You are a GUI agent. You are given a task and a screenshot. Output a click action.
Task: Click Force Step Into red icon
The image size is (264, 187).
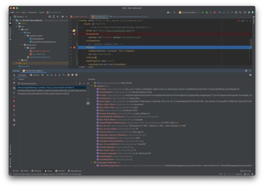(55, 75)
